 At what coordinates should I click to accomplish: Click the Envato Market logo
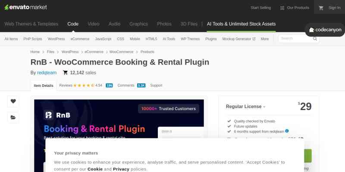coord(25,7)
